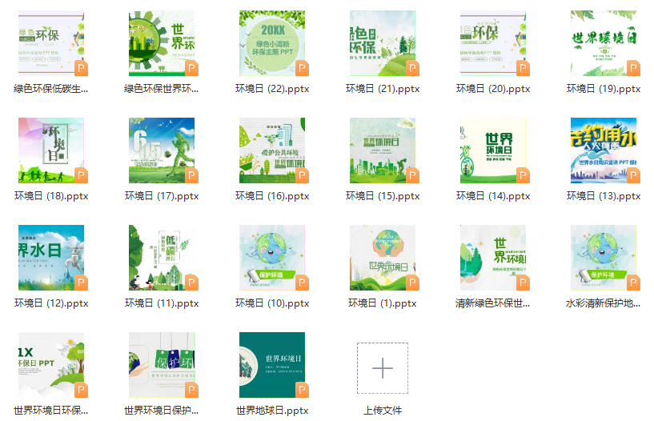Click the orange PPT badge on 环境日 (22).pptx
The image size is (654, 421).
click(x=302, y=68)
